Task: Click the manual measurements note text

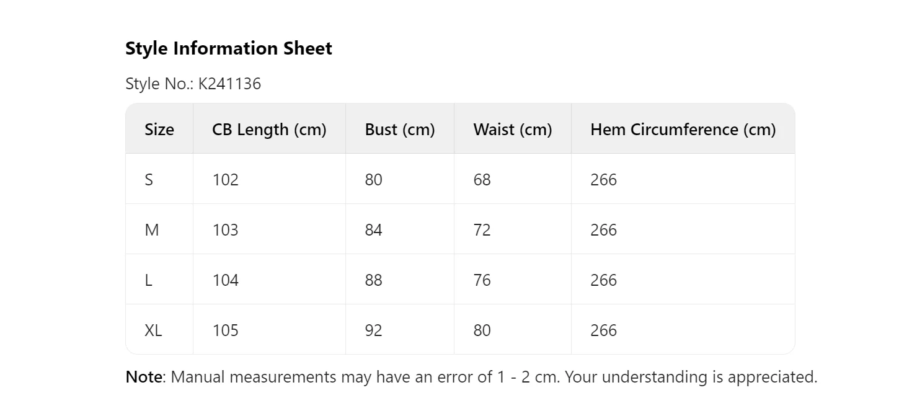Action: click(494, 377)
